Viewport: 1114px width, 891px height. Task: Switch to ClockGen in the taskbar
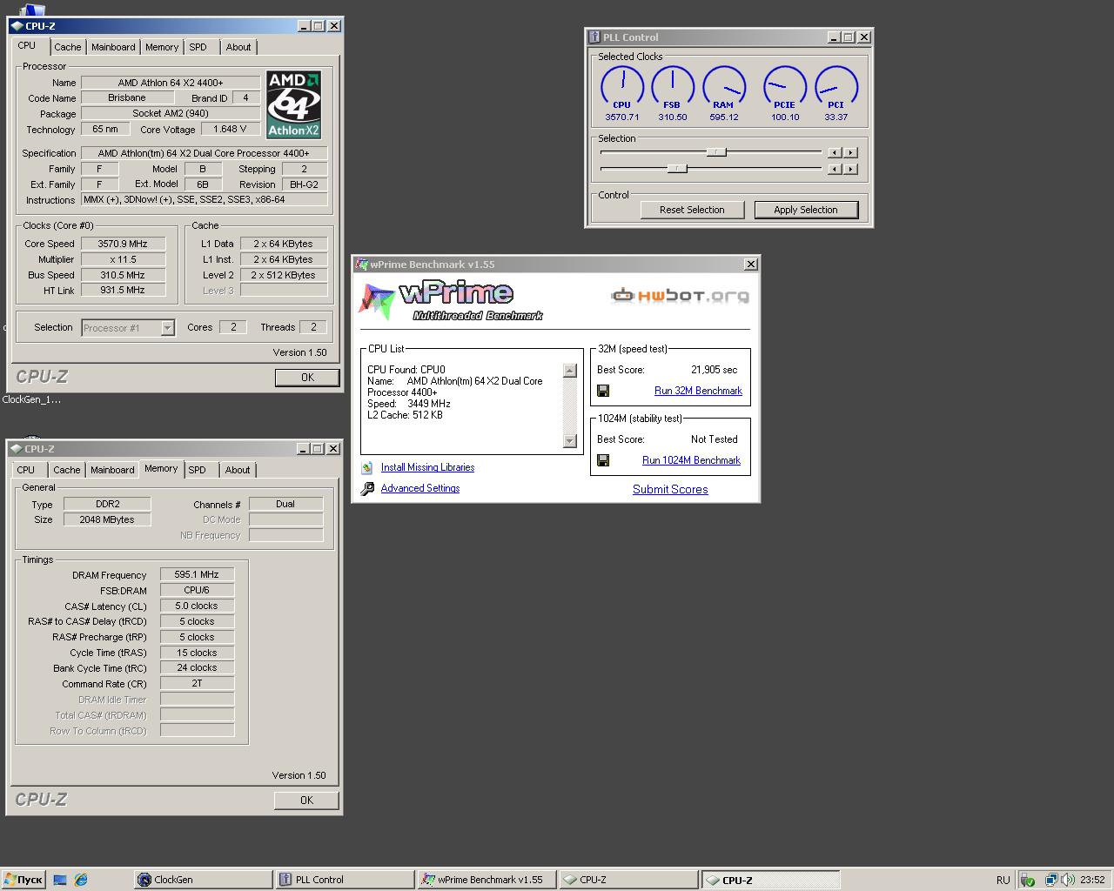[204, 880]
